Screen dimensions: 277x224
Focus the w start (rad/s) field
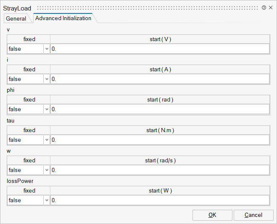point(160,170)
